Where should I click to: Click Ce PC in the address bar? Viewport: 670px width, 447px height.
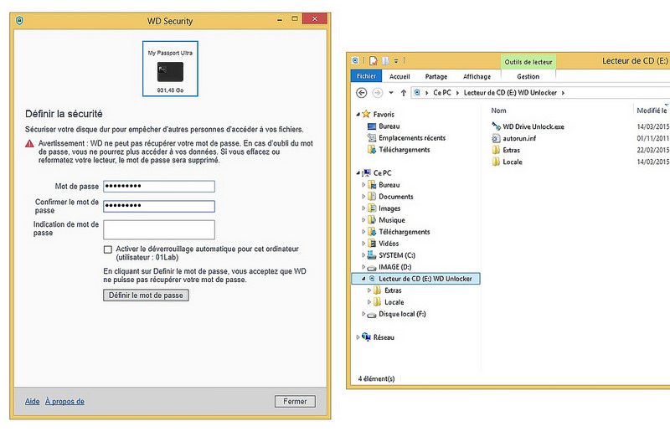tap(442, 93)
